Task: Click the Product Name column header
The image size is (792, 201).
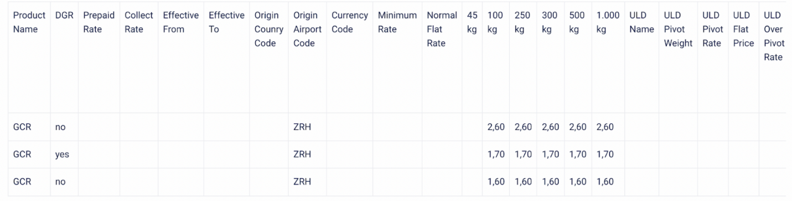Action: coord(29,22)
